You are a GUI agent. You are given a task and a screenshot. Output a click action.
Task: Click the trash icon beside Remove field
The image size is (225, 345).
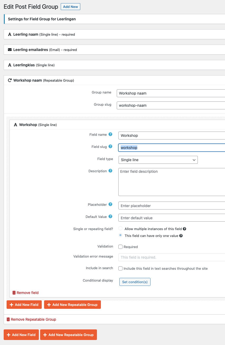click(14, 293)
